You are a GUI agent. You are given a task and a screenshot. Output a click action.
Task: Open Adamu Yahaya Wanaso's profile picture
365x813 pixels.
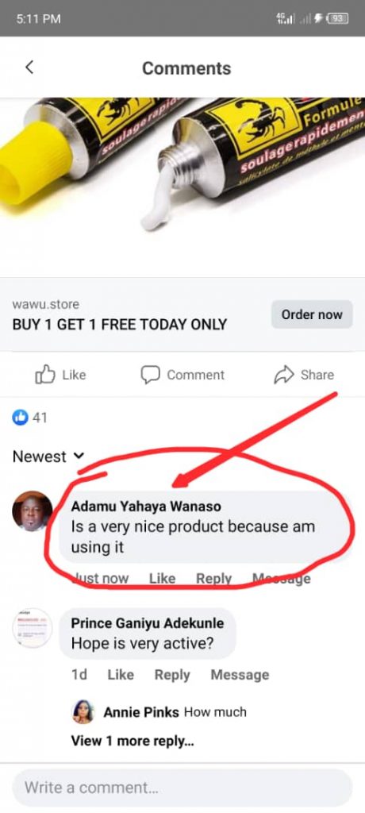(x=33, y=511)
